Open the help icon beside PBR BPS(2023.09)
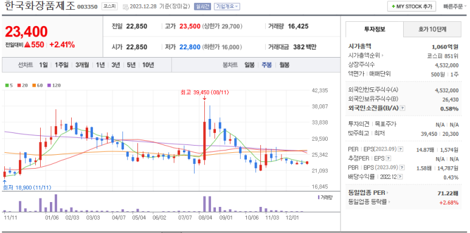Screen dimensions: 470x233 [403, 168]
